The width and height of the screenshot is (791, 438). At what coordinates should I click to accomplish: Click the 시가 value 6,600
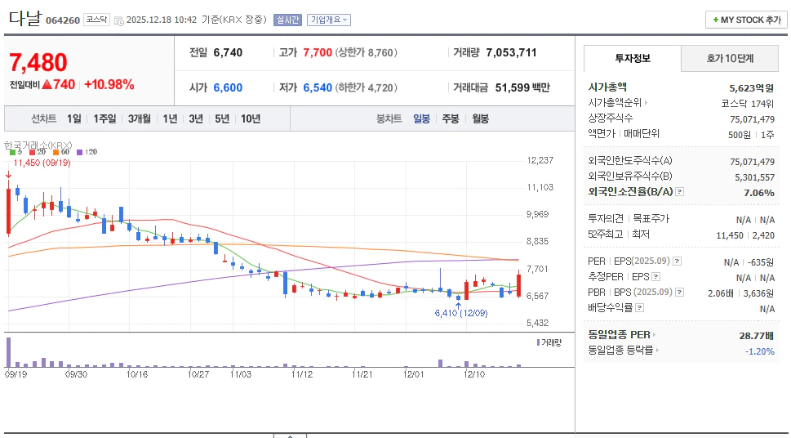(228, 87)
